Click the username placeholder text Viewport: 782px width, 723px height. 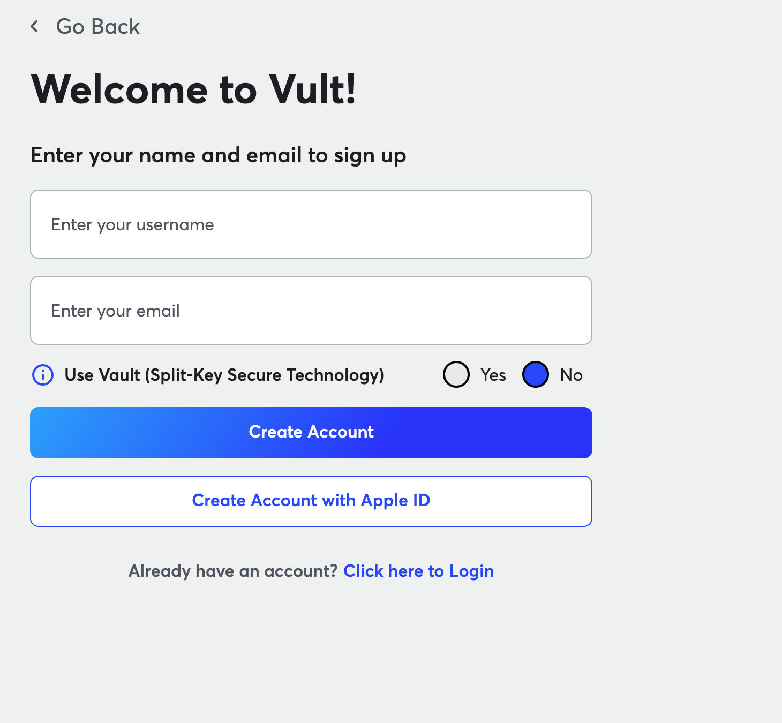(x=132, y=224)
